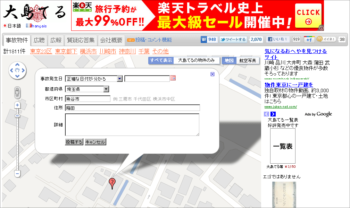Open the 都道府県 prefecture dropdown

(x=87, y=89)
